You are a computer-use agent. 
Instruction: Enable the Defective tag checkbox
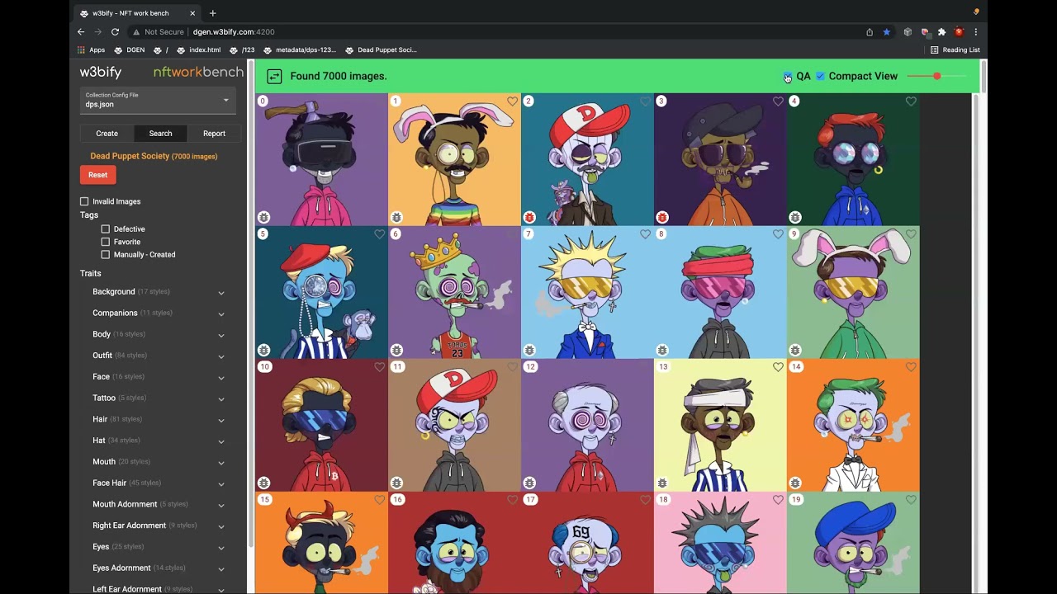(106, 229)
